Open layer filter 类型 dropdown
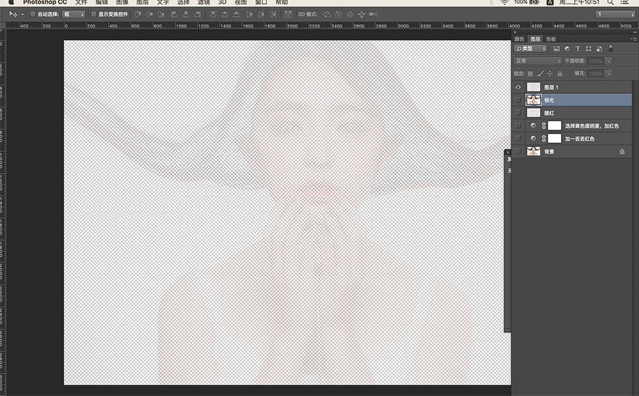 530,49
